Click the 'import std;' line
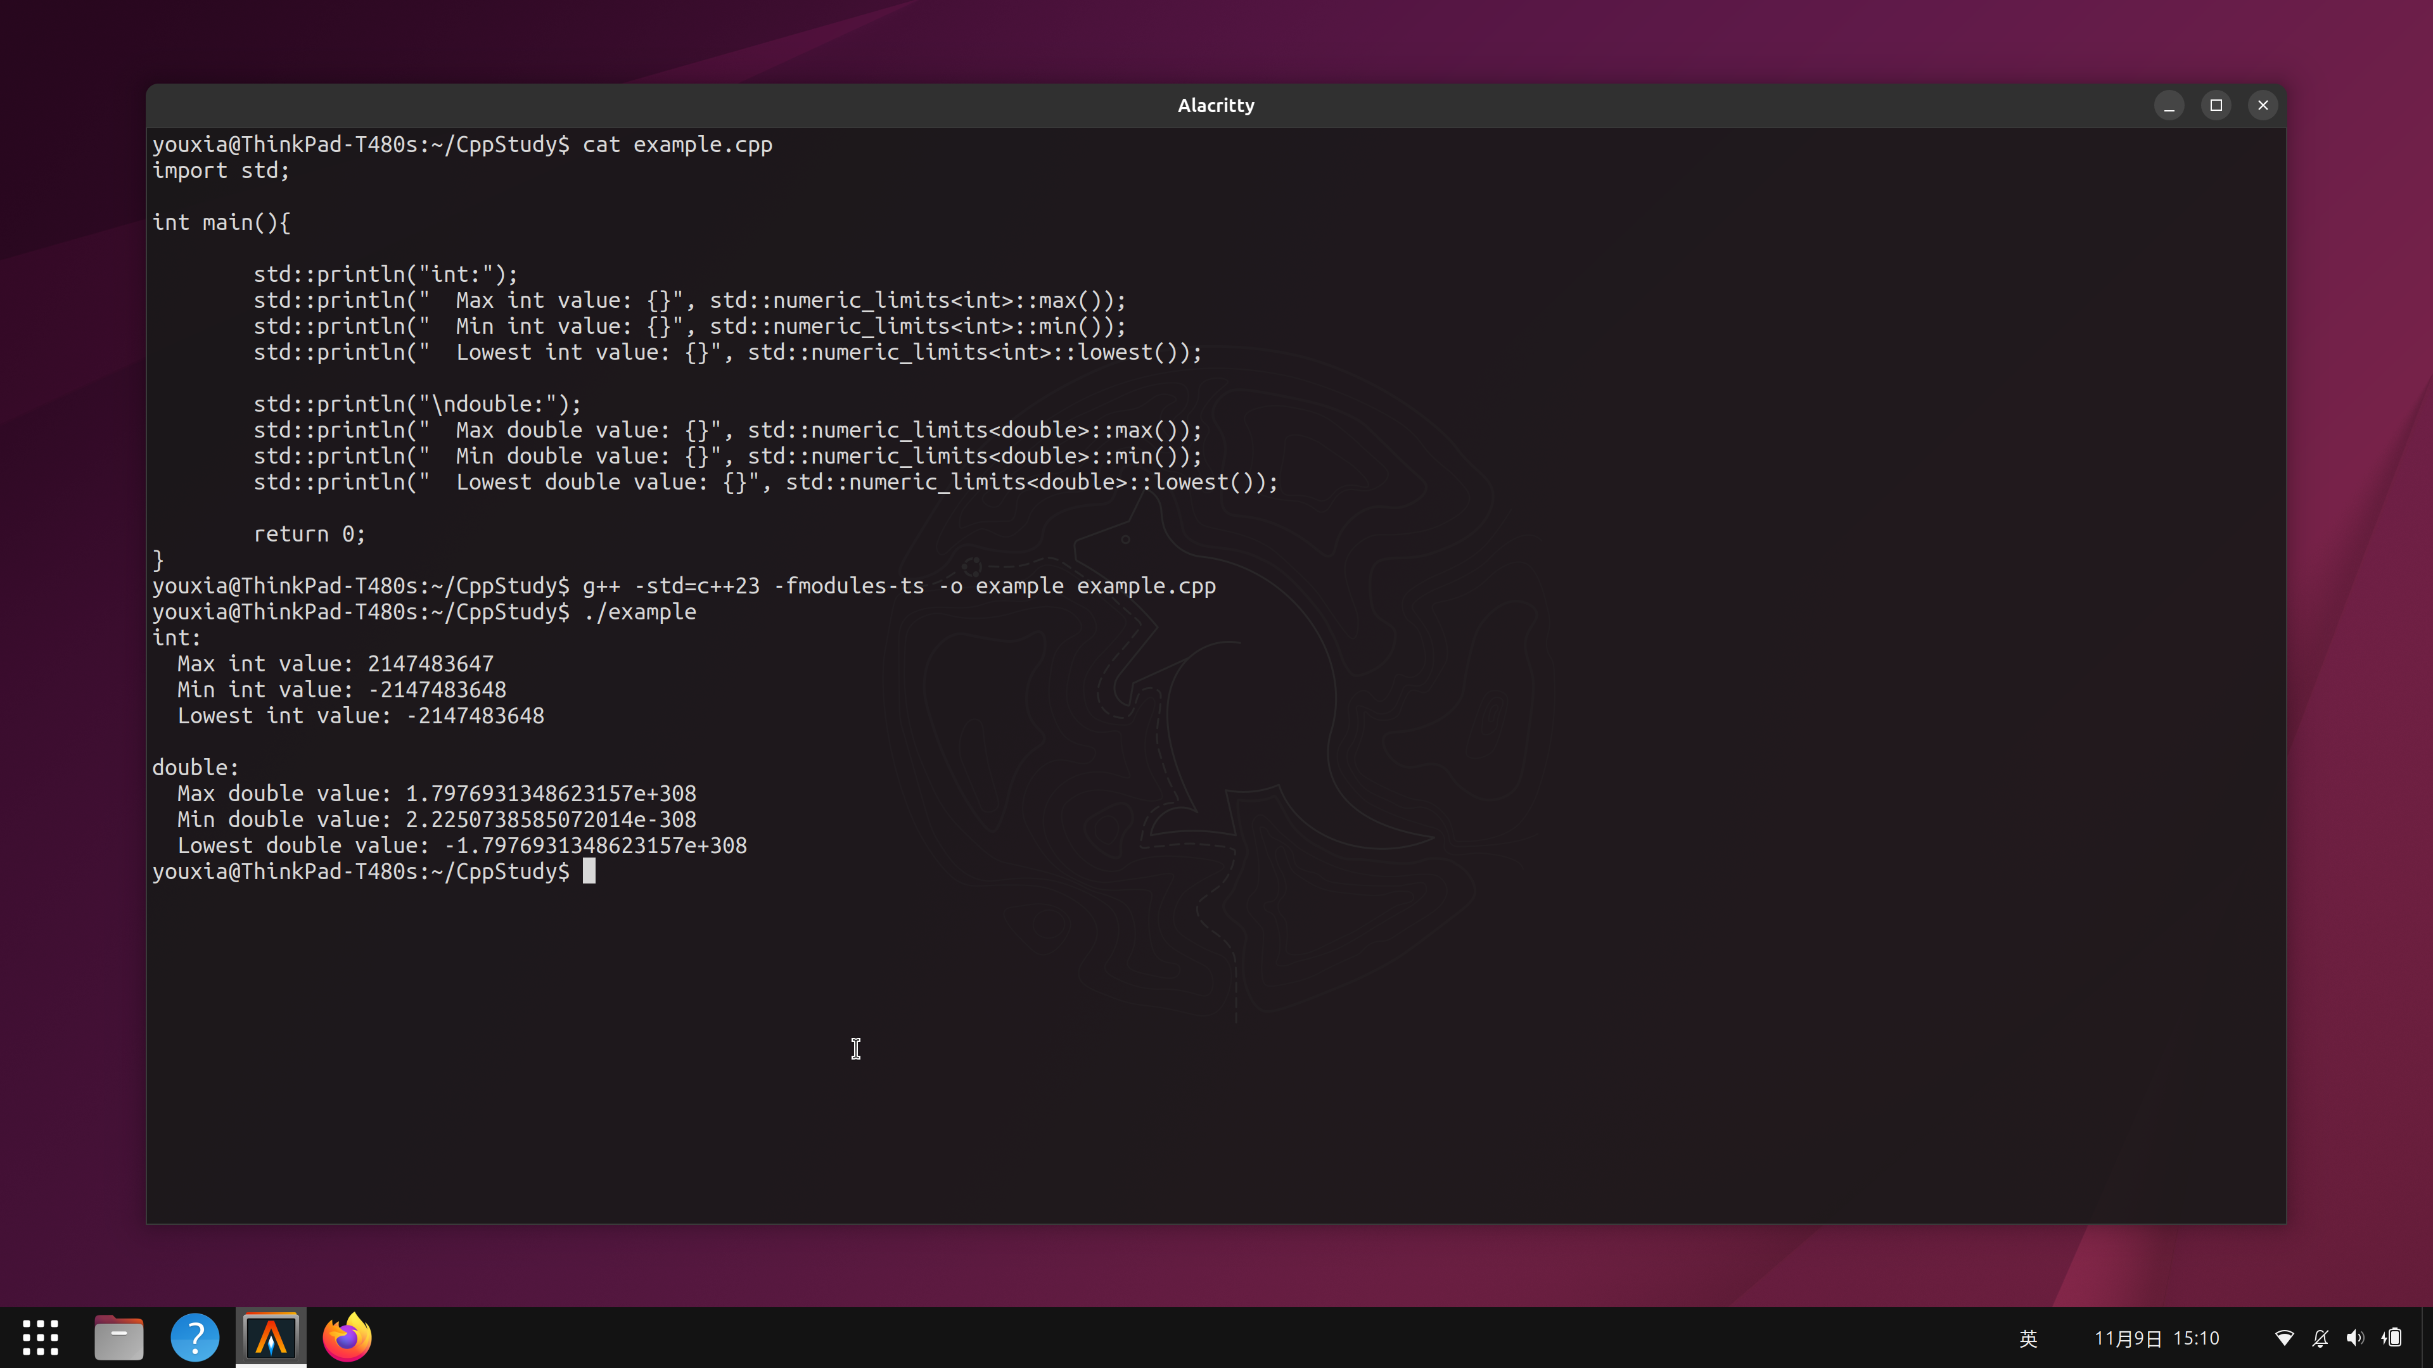The image size is (2433, 1368). coord(221,171)
